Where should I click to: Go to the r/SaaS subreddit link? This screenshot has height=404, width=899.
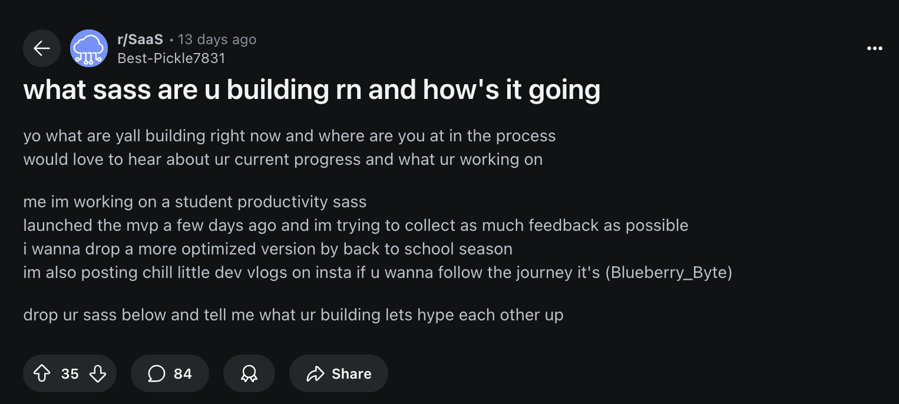point(140,39)
